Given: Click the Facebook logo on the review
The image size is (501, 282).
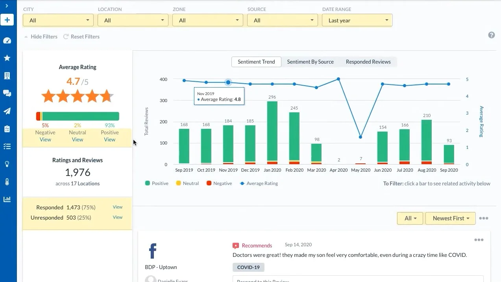Looking at the screenshot, I should [x=153, y=251].
